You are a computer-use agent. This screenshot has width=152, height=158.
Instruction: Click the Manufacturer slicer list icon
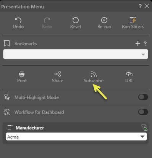(x=10, y=128)
